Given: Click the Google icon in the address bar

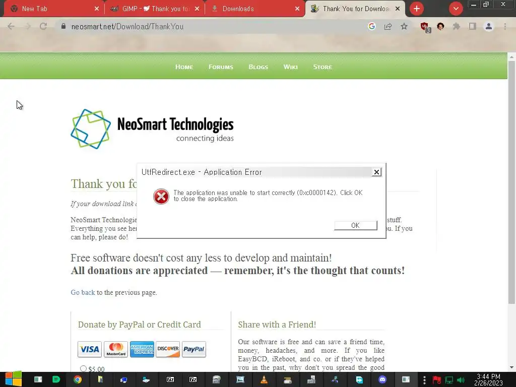Looking at the screenshot, I should (372, 26).
